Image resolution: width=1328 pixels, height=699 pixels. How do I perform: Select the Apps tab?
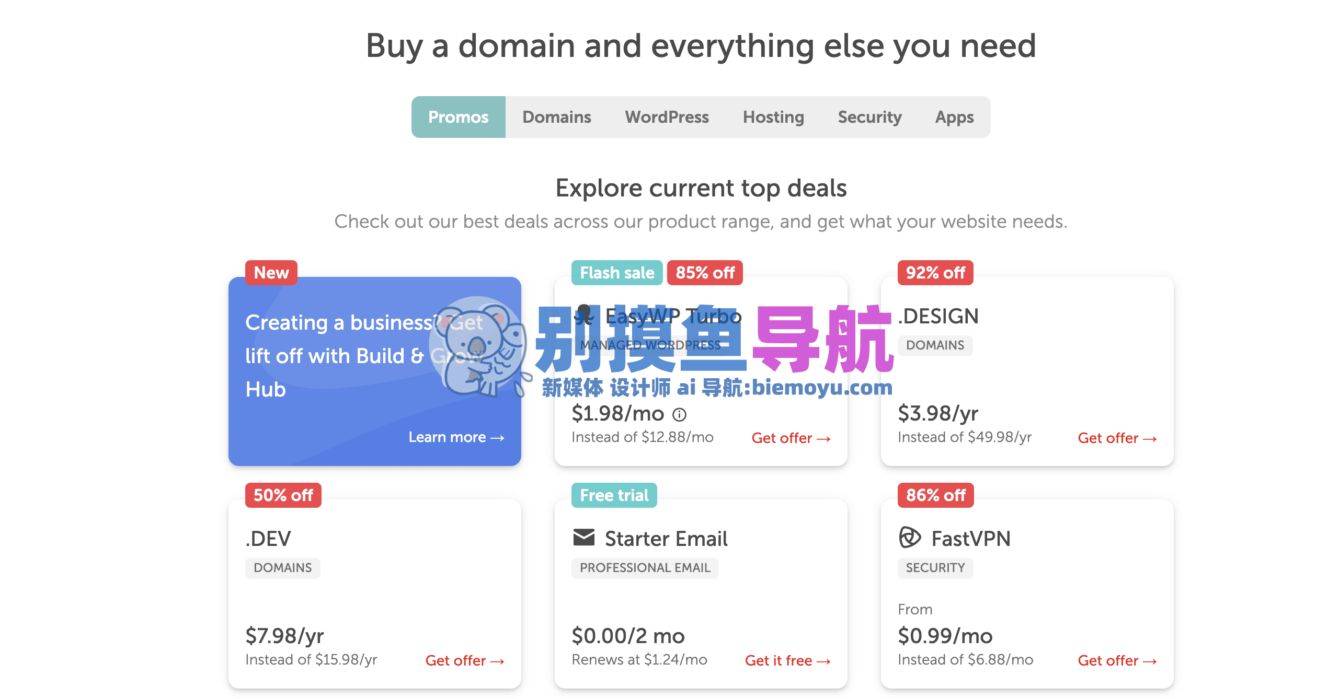[955, 117]
